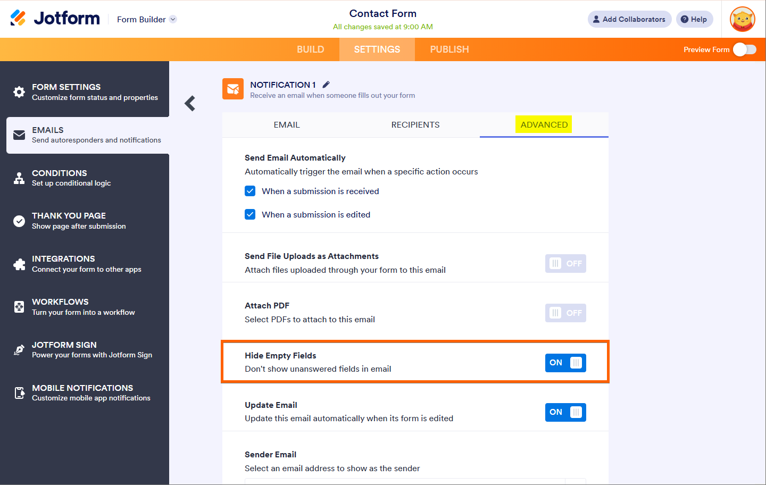Click the Add Collaborators button

[x=629, y=19]
